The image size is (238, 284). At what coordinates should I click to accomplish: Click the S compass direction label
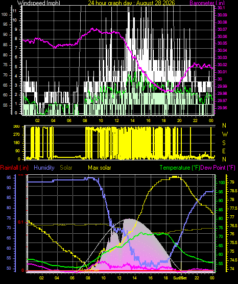pyautogui.click(x=224, y=143)
